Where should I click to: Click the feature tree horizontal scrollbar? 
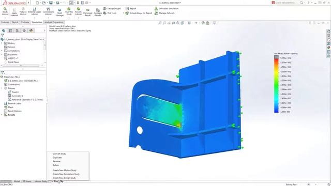point(21,66)
